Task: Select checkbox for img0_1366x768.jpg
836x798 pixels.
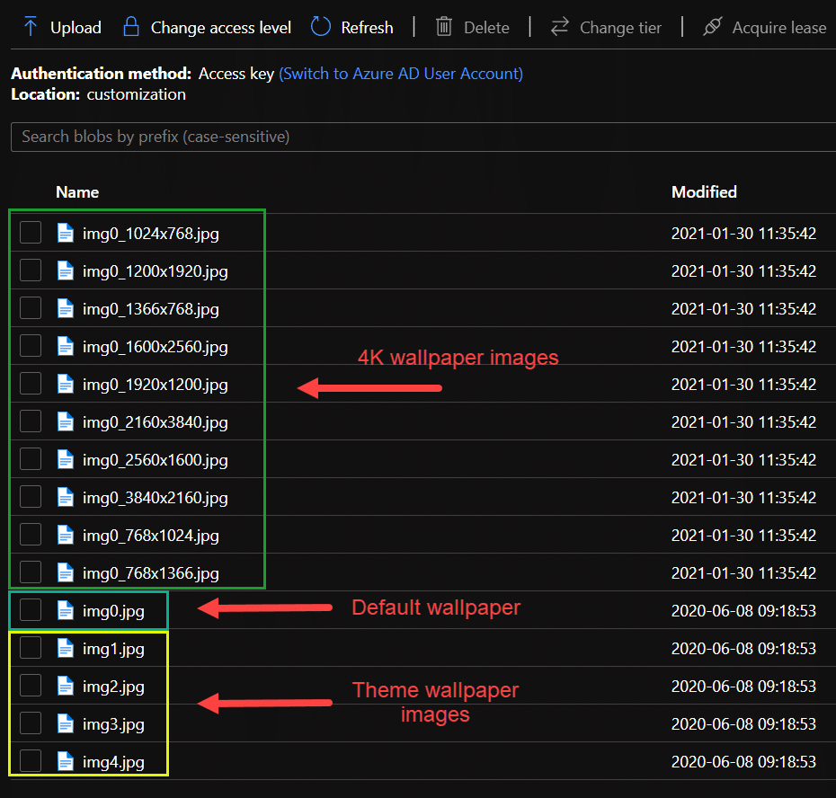Action: point(31,308)
